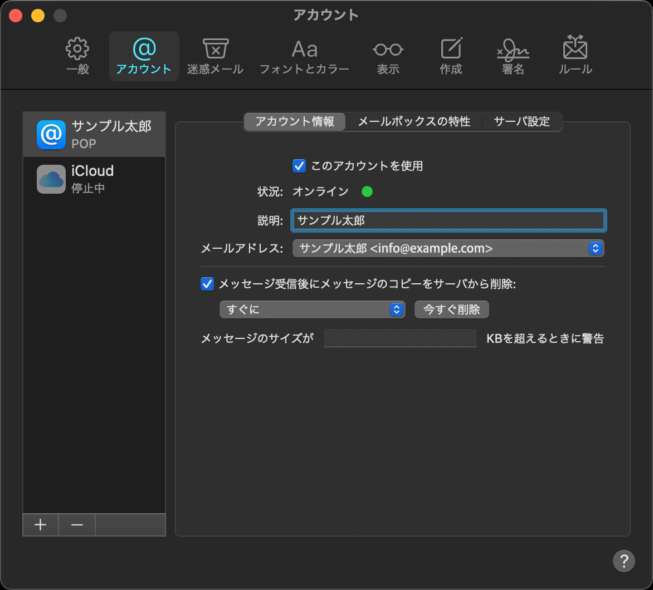
Task: Select the iCloud account in sidebar
Action: click(x=94, y=179)
